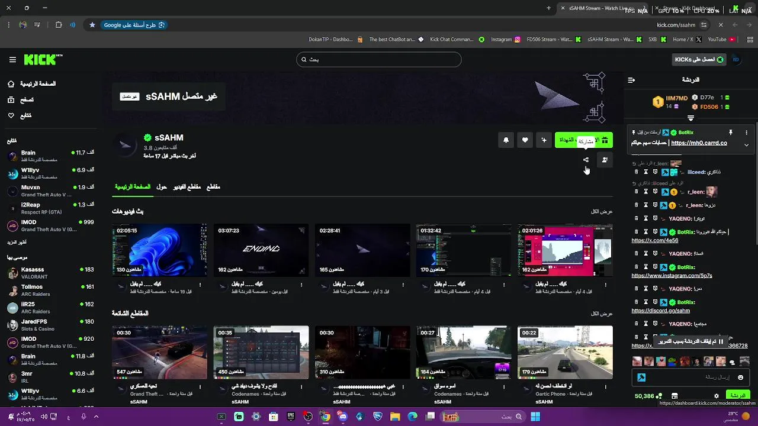Open the instagram.com/5p7s link in chat

tap(672, 276)
